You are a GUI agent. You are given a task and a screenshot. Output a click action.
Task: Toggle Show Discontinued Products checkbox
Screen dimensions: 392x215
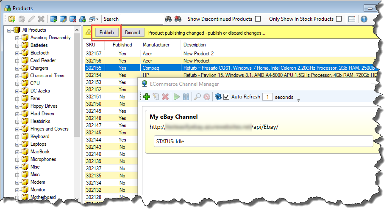pos(258,19)
